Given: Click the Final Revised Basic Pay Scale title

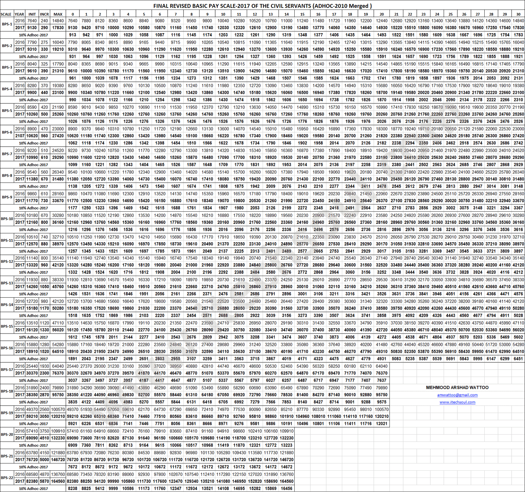Looking at the screenshot, I should pyautogui.click(x=262, y=6).
